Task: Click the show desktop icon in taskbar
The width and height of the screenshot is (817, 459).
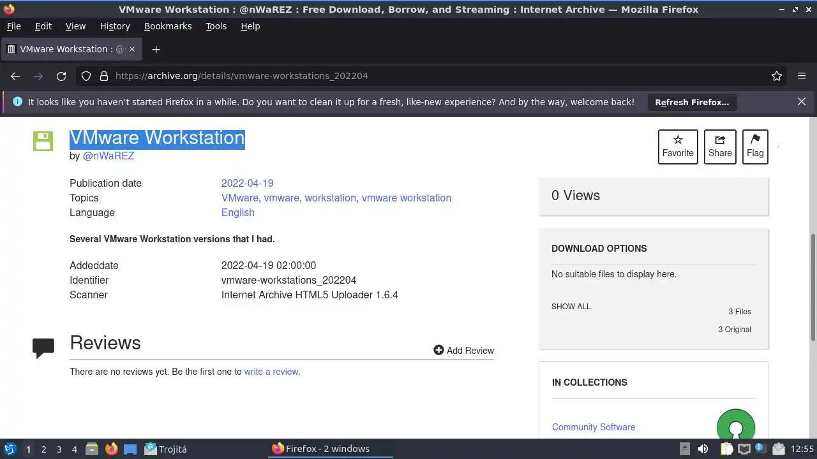Action: coord(130,449)
